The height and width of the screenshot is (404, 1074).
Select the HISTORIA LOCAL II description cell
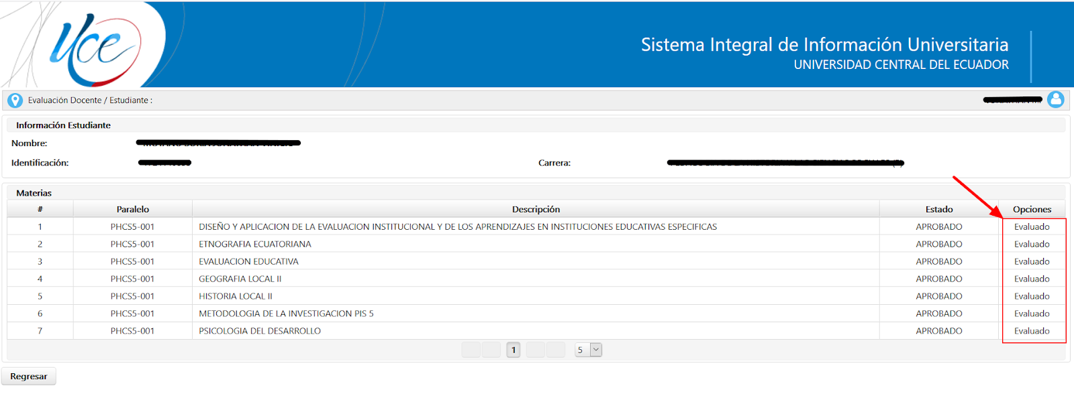[536, 296]
